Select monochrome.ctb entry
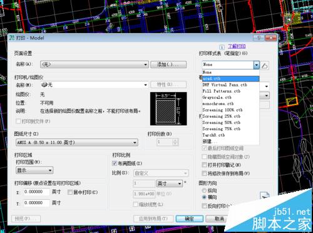This screenshot has height=233, width=313. coord(230,104)
